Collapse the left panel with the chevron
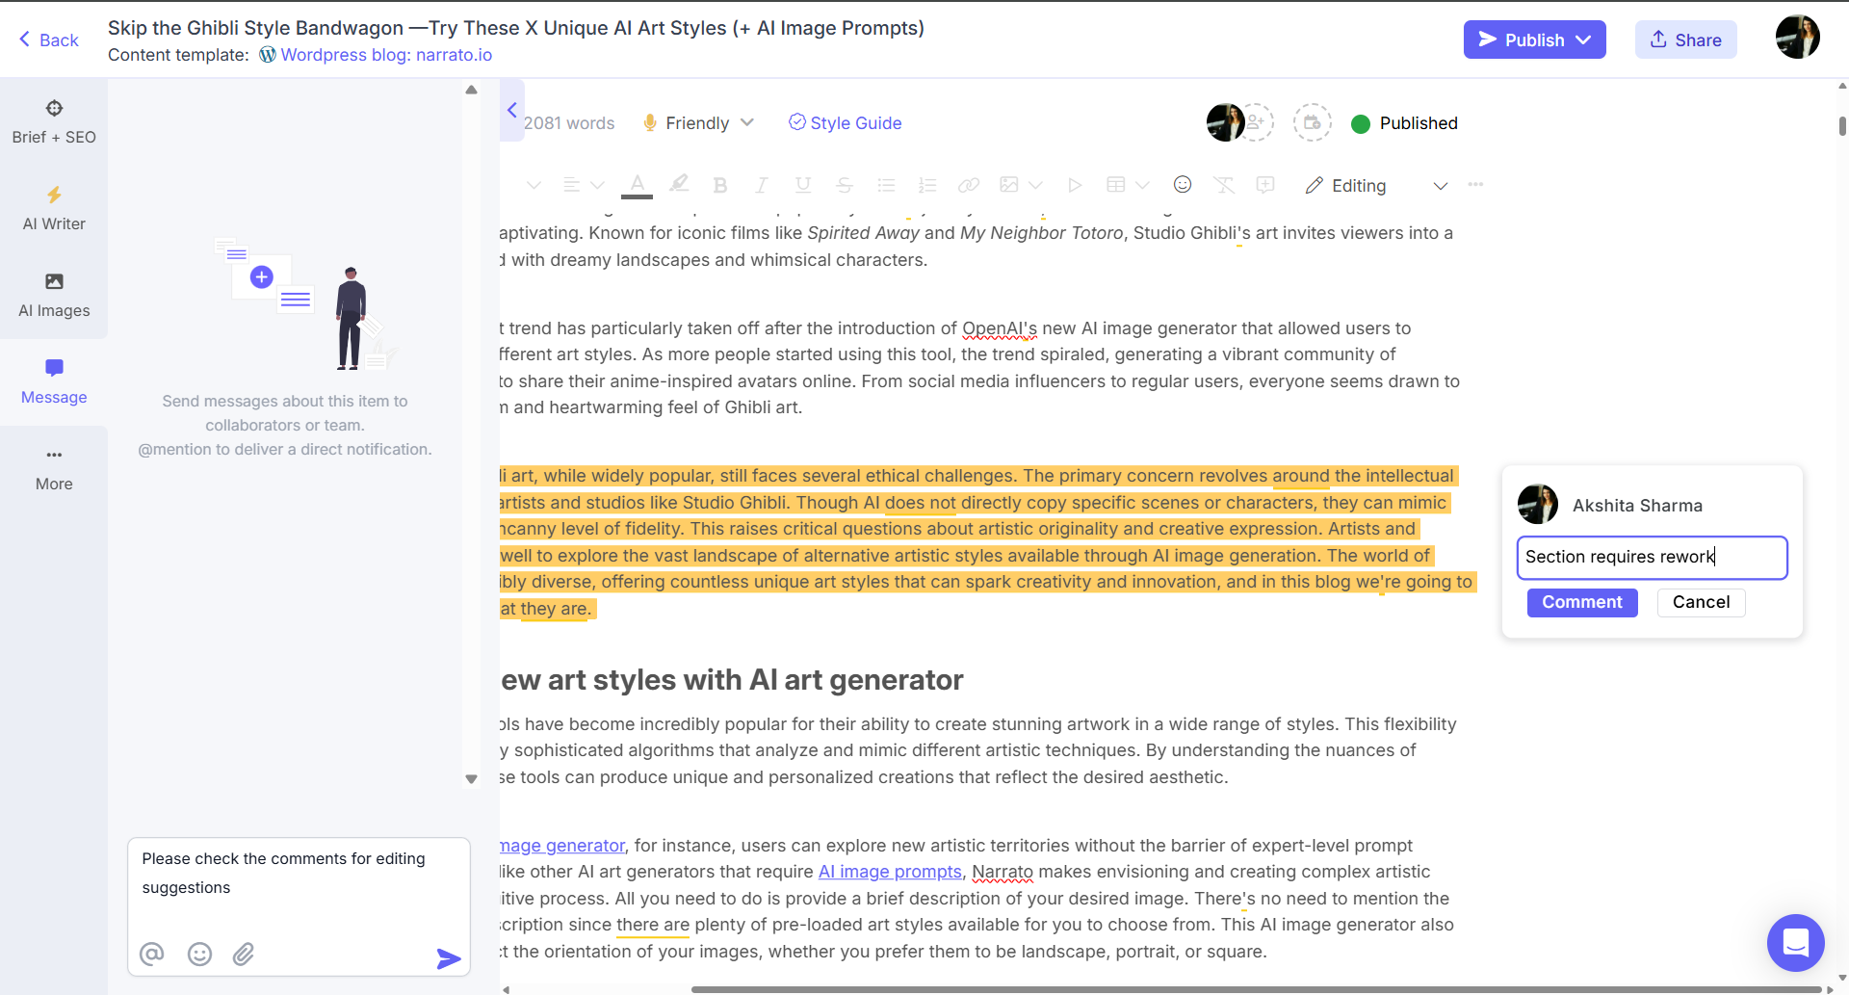 (x=512, y=110)
